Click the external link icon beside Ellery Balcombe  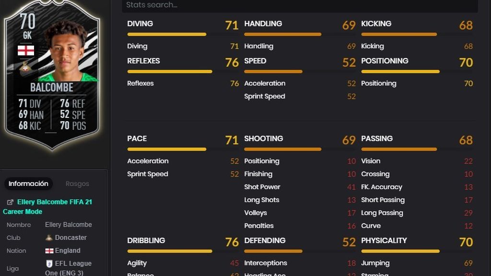[10, 202]
